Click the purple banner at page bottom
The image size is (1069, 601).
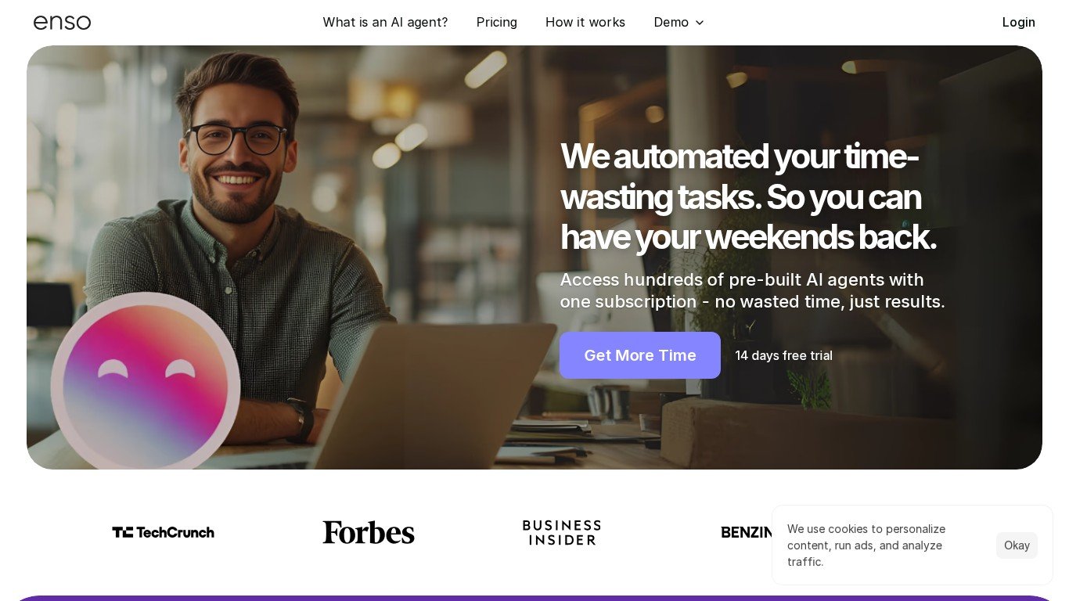[x=534, y=598]
